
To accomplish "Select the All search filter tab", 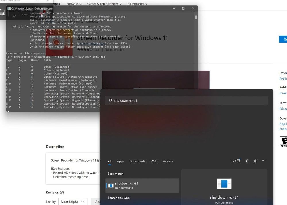I will (109, 161).
